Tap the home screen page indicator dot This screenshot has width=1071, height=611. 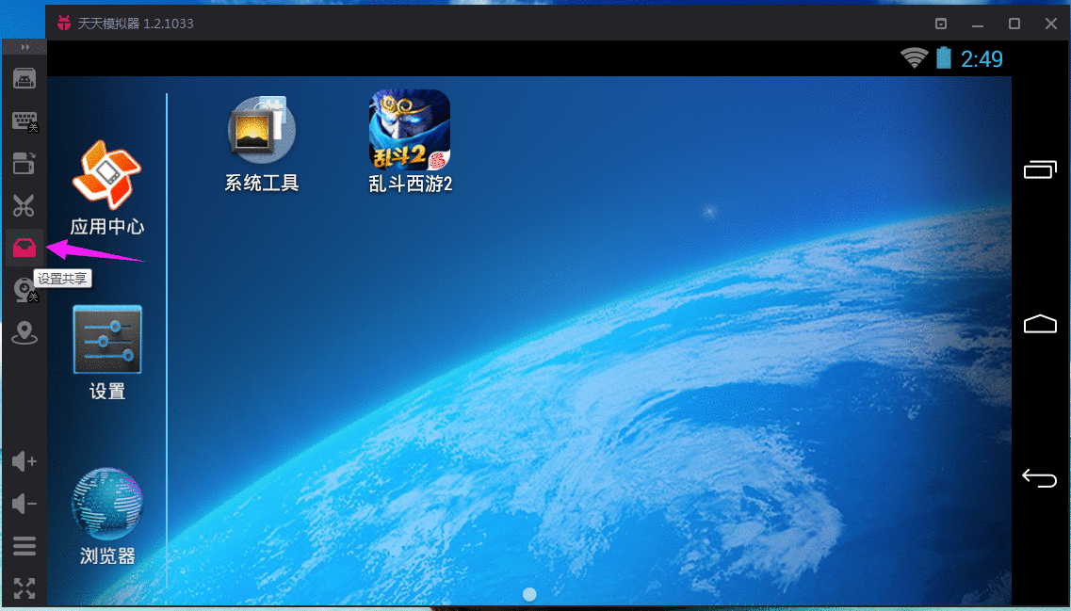pos(529,594)
